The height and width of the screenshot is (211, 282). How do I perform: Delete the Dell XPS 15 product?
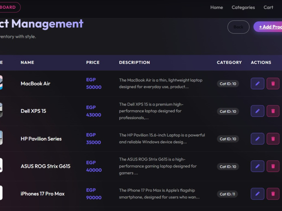click(x=273, y=111)
